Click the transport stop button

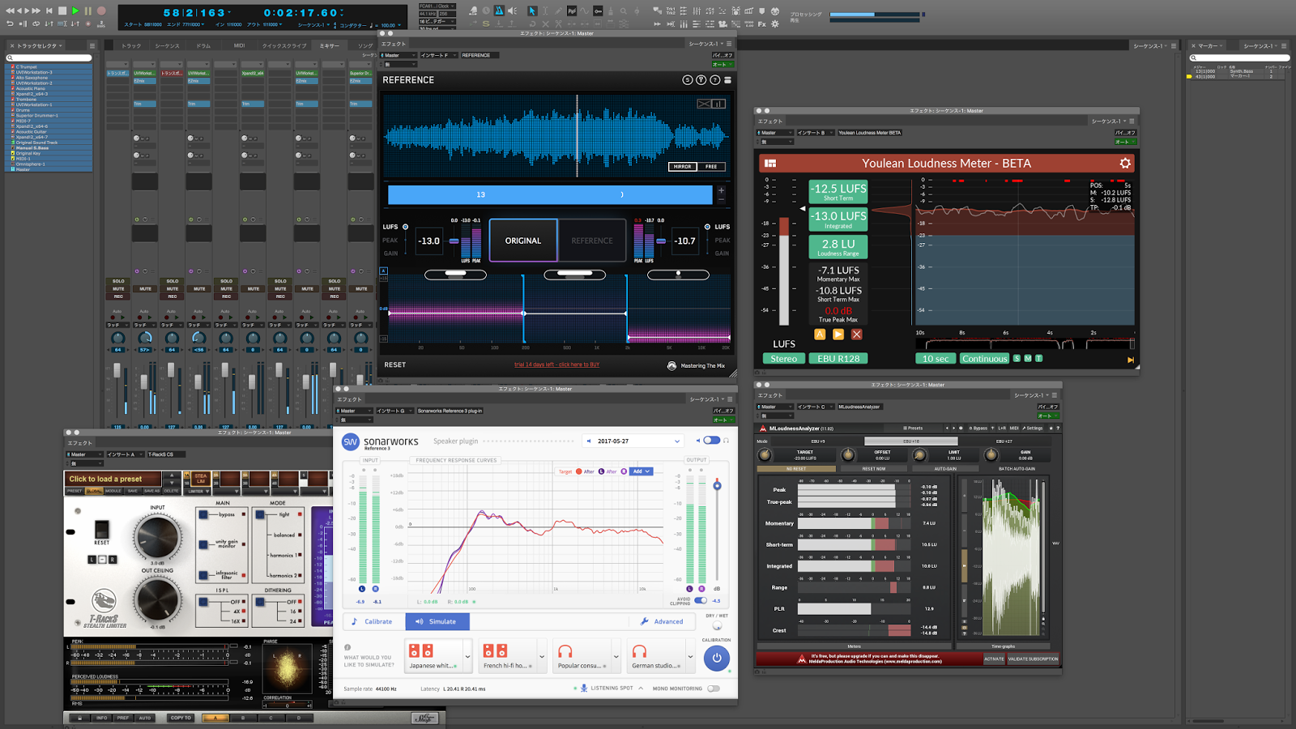pos(62,11)
